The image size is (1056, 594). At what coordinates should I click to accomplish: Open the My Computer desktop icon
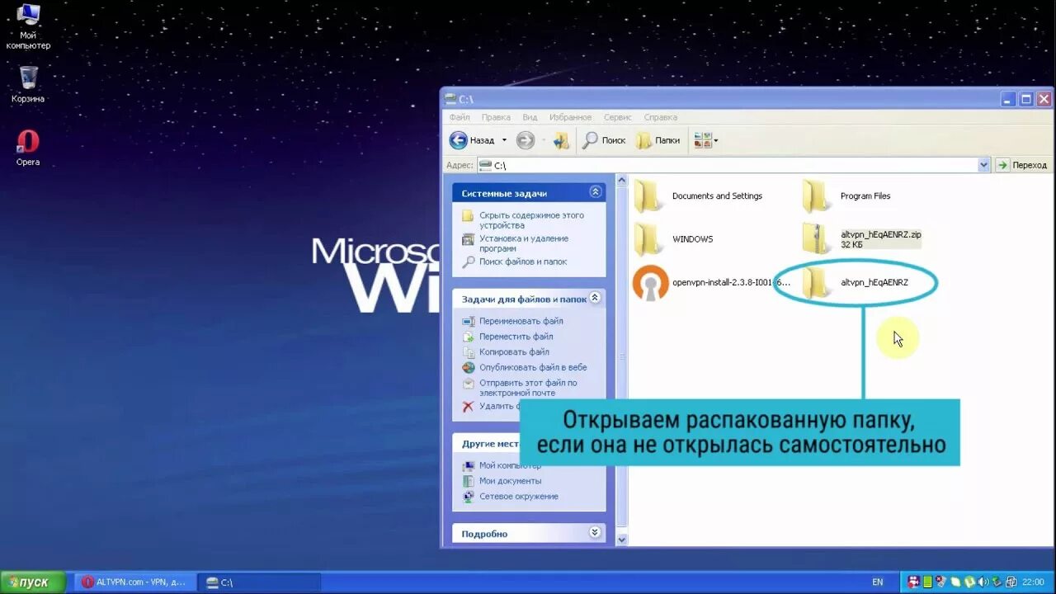coord(28,25)
